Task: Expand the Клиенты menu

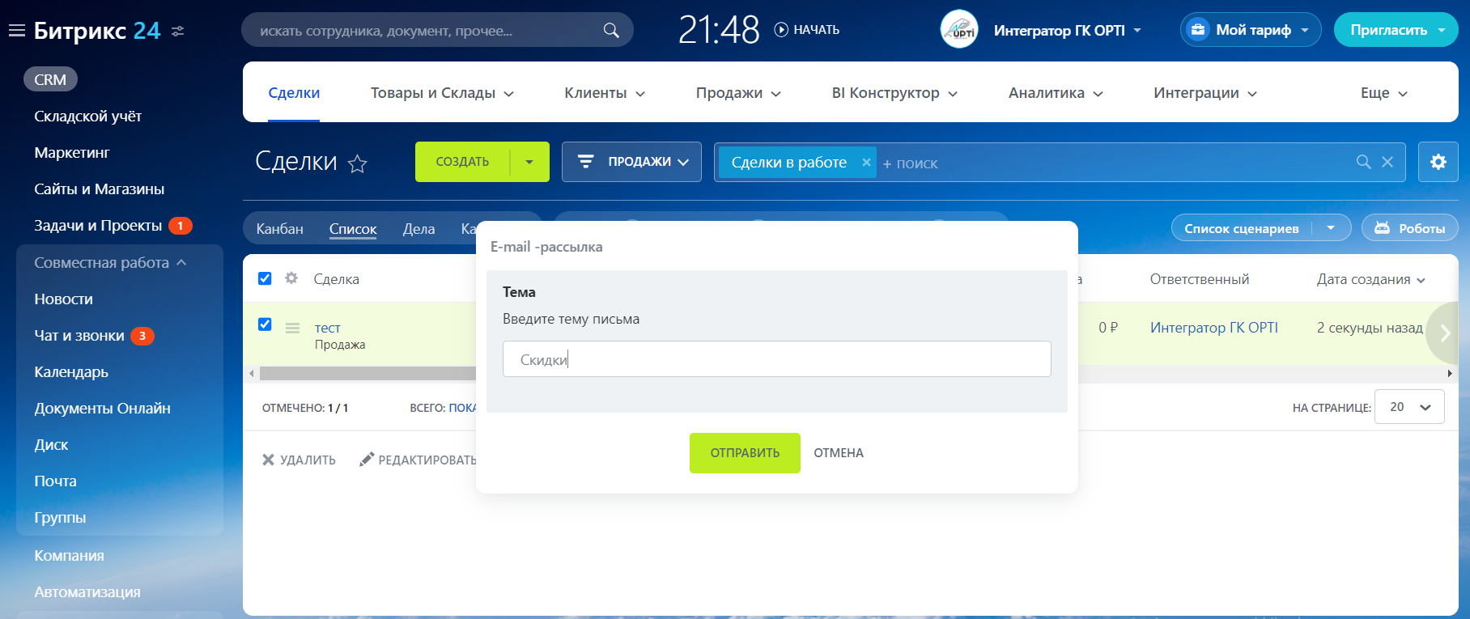Action: point(605,93)
